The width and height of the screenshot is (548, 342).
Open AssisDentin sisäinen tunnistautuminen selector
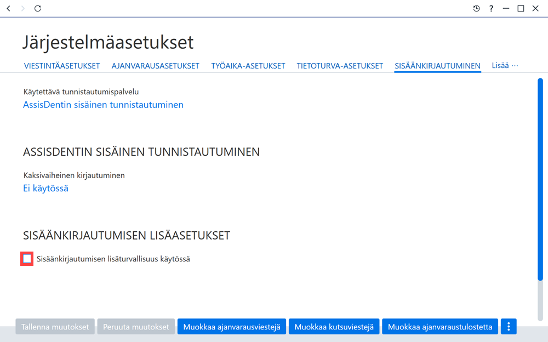click(x=103, y=105)
